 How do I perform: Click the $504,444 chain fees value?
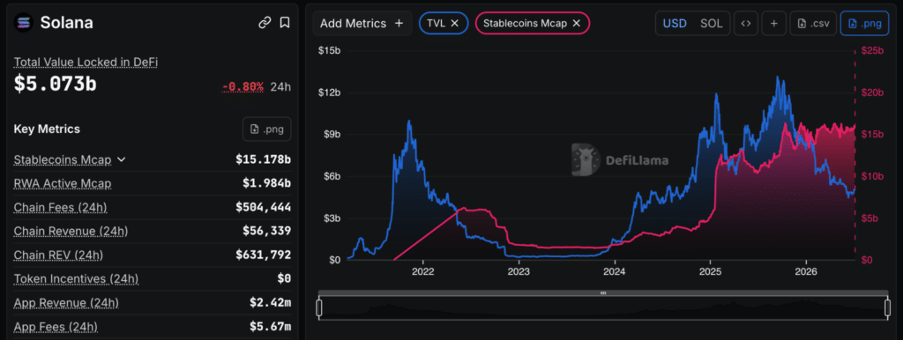[263, 207]
